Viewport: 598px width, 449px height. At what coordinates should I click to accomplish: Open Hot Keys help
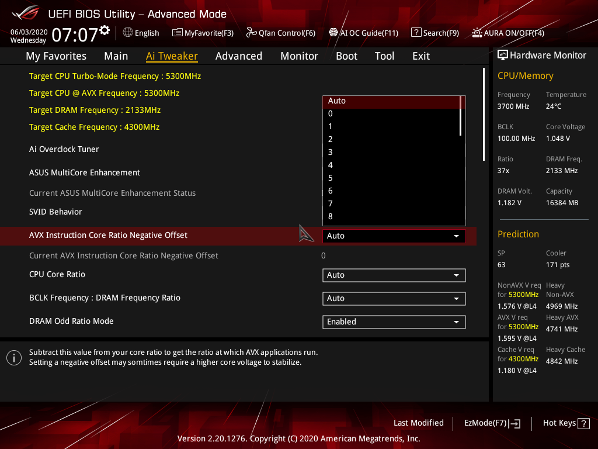point(565,423)
